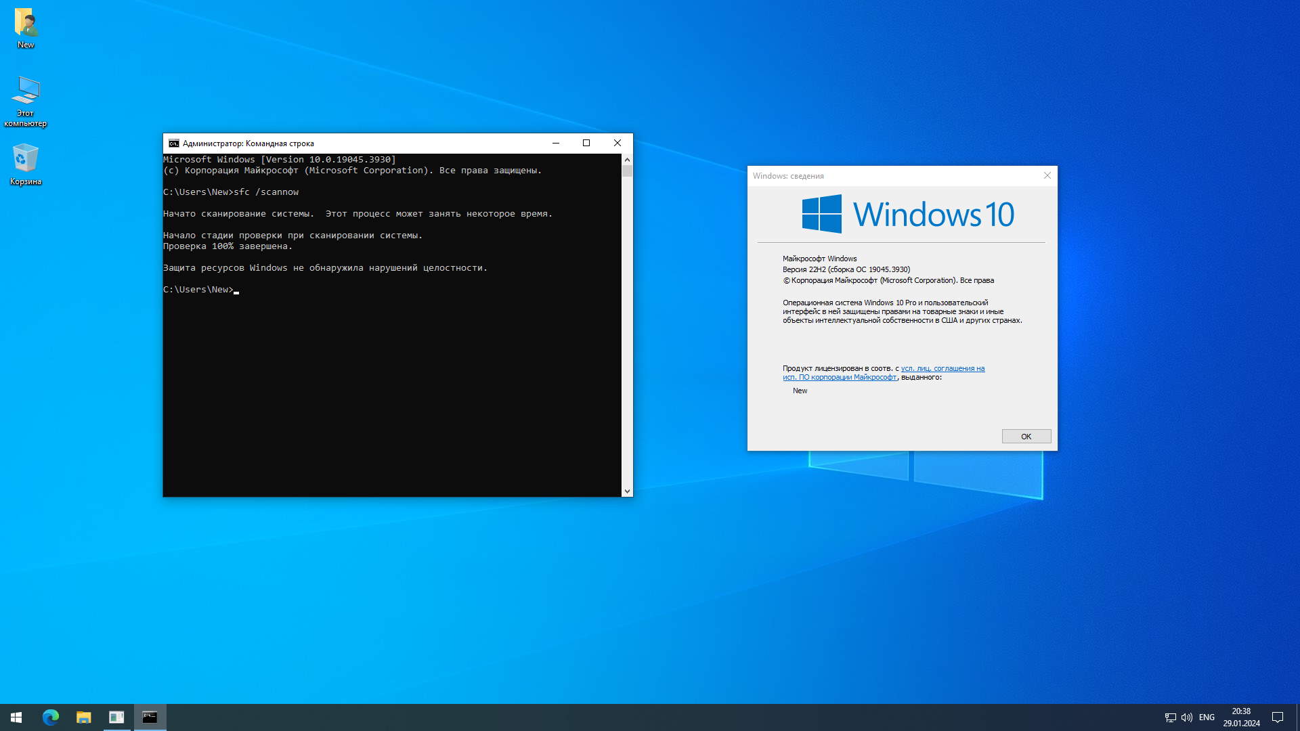
Task: Click the cmd icon in title bar
Action: (173, 143)
